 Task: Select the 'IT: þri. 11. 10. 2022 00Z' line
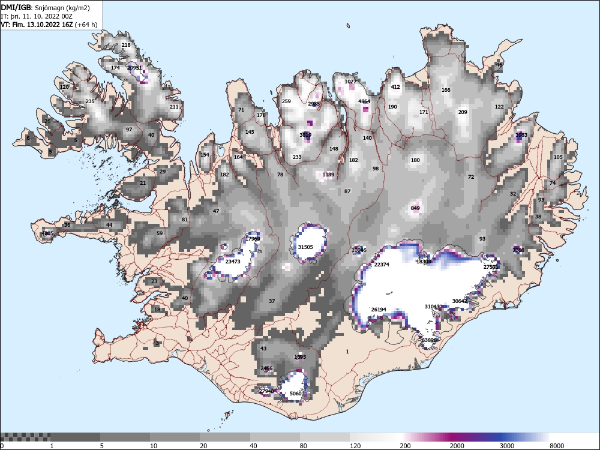[37, 16]
